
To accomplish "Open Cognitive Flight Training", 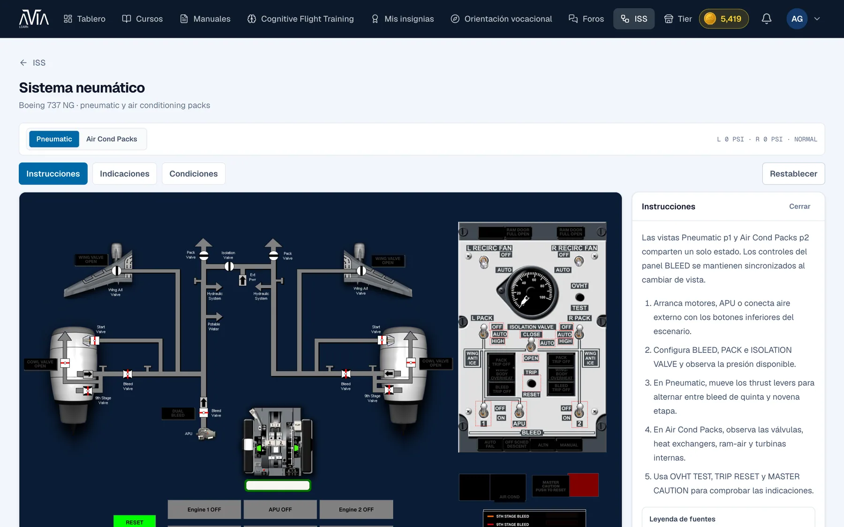I will (x=301, y=19).
